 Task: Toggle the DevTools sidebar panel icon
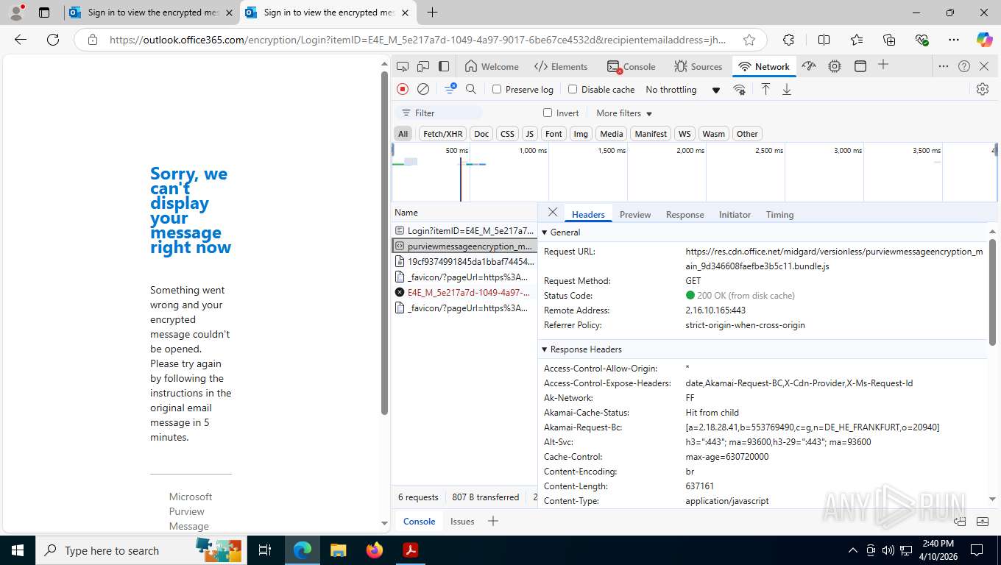(444, 66)
